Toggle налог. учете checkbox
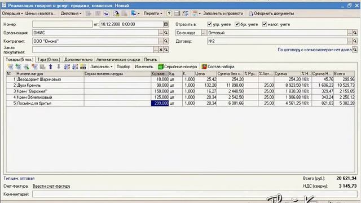This screenshot has width=361, height=203. click(x=265, y=24)
